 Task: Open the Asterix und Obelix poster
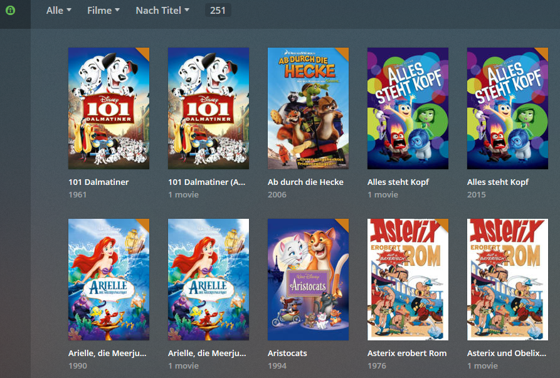pos(507,280)
